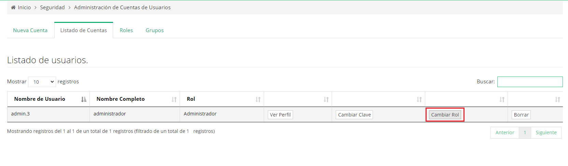Click sort icon above Cambiar Rol column
Viewport: 568px width, 166px height.
502,99
